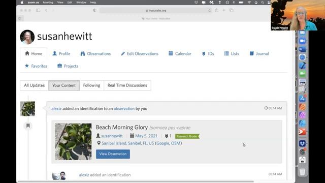Click the May 5, 2021 date link

(x=146, y=136)
